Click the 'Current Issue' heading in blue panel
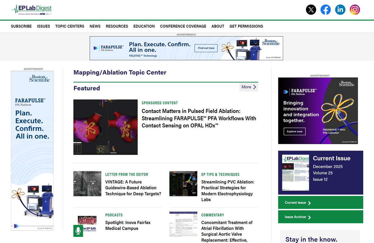 [332, 158]
